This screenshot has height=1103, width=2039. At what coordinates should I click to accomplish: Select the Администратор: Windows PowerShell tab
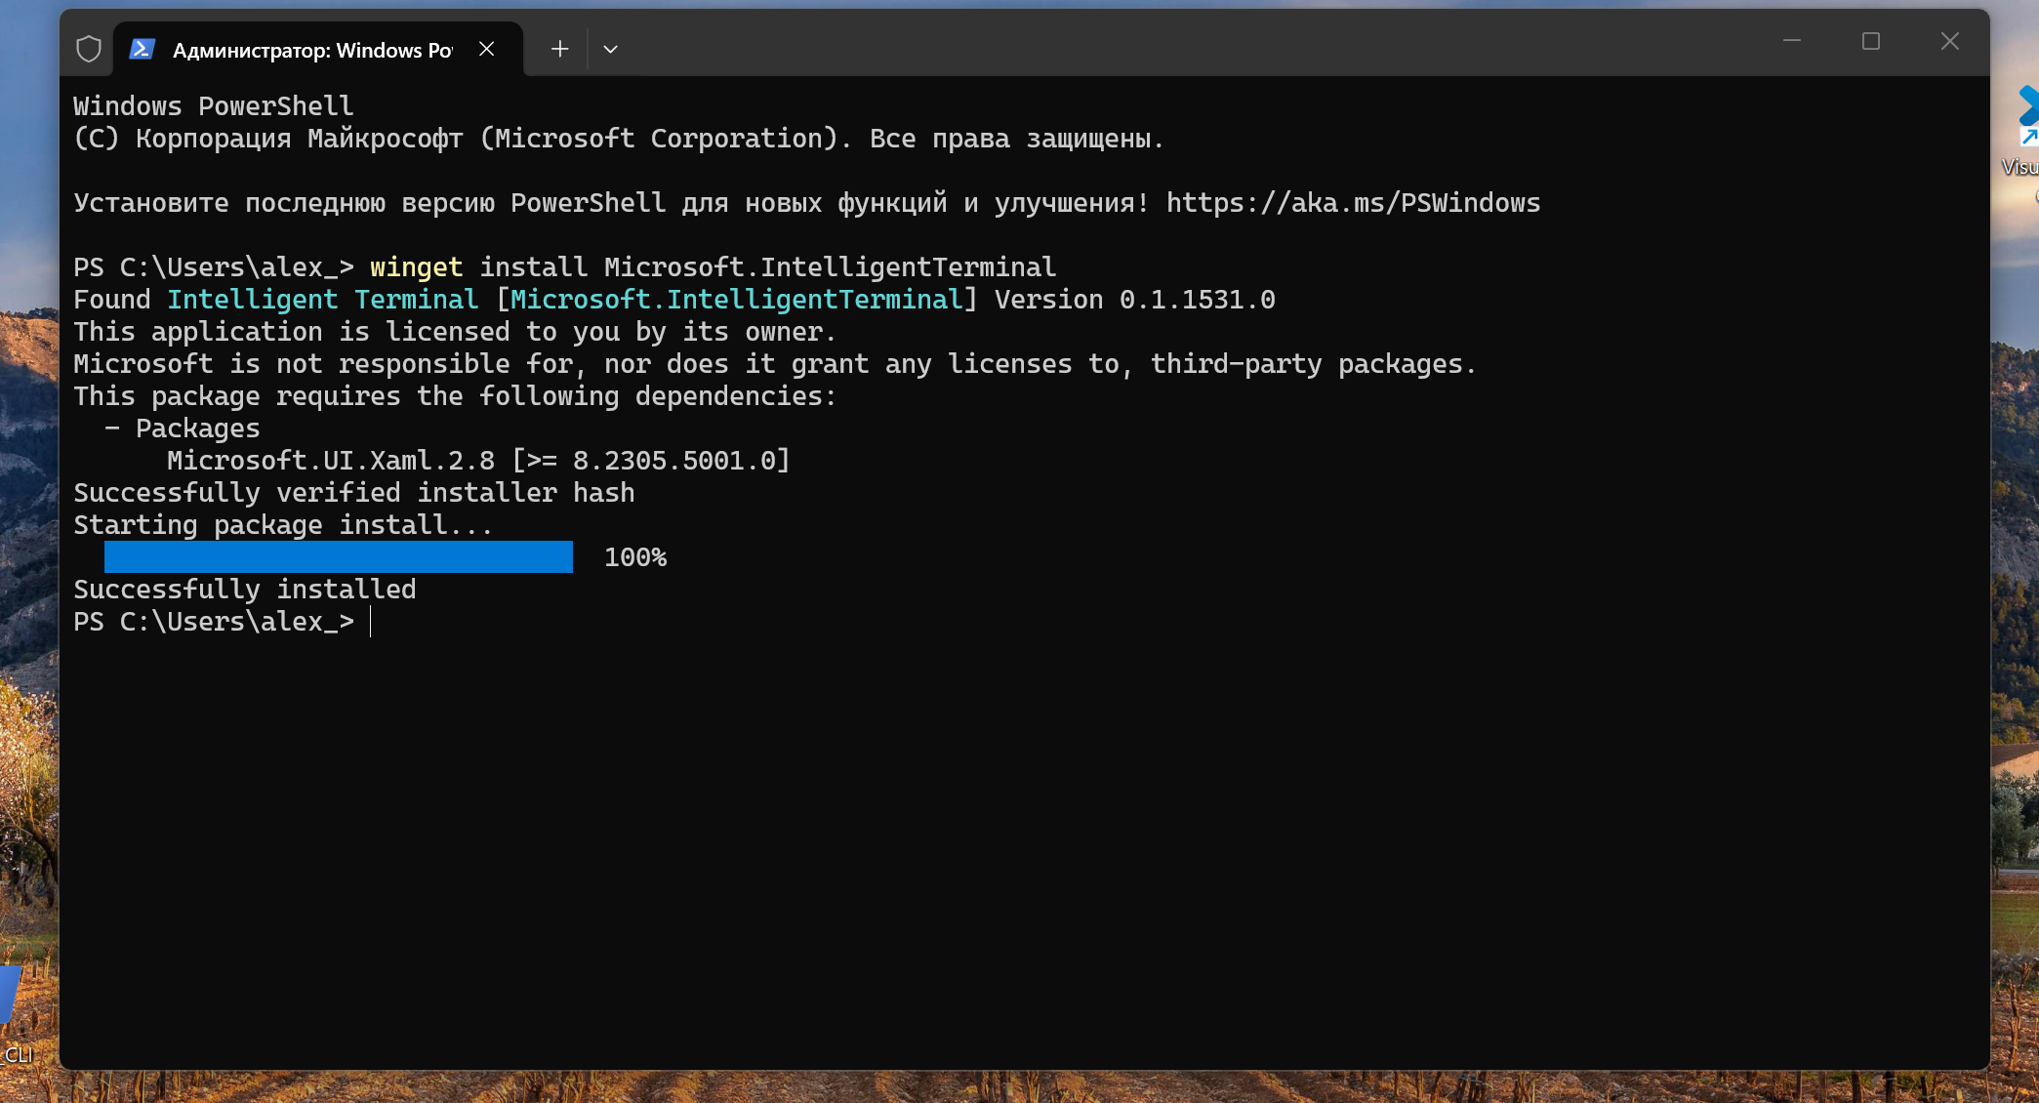318,49
